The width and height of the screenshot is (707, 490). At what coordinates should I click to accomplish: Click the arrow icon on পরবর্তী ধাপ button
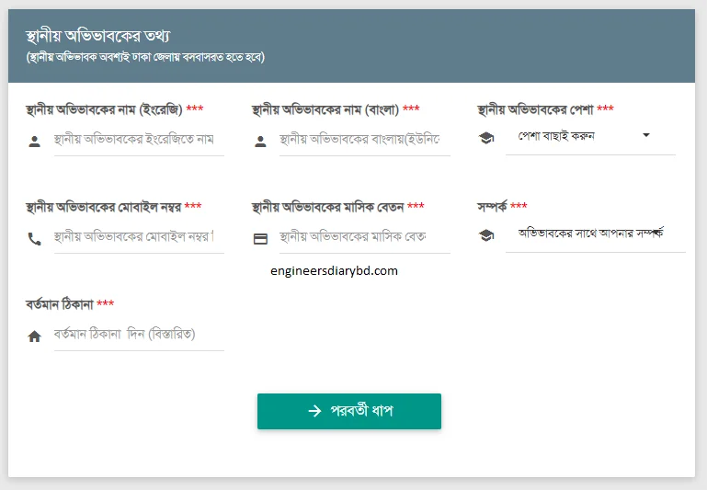click(x=314, y=411)
